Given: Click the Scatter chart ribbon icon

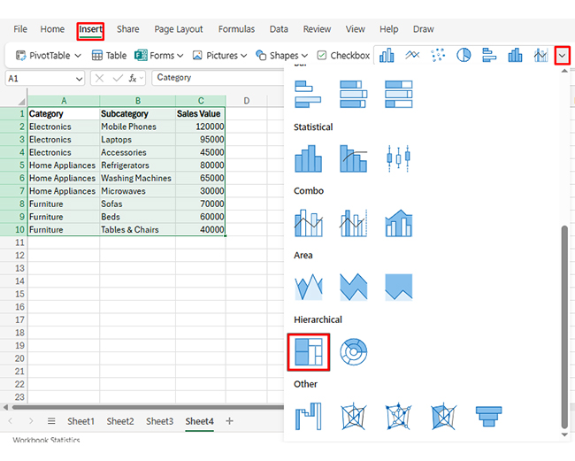Looking at the screenshot, I should (x=438, y=56).
